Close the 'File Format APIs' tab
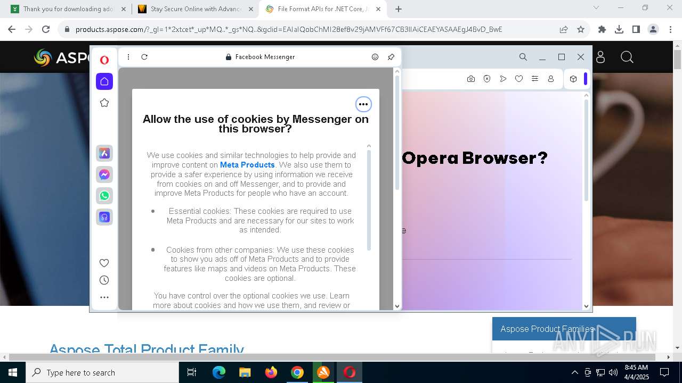Viewport: 682px width, 383px height. (378, 9)
